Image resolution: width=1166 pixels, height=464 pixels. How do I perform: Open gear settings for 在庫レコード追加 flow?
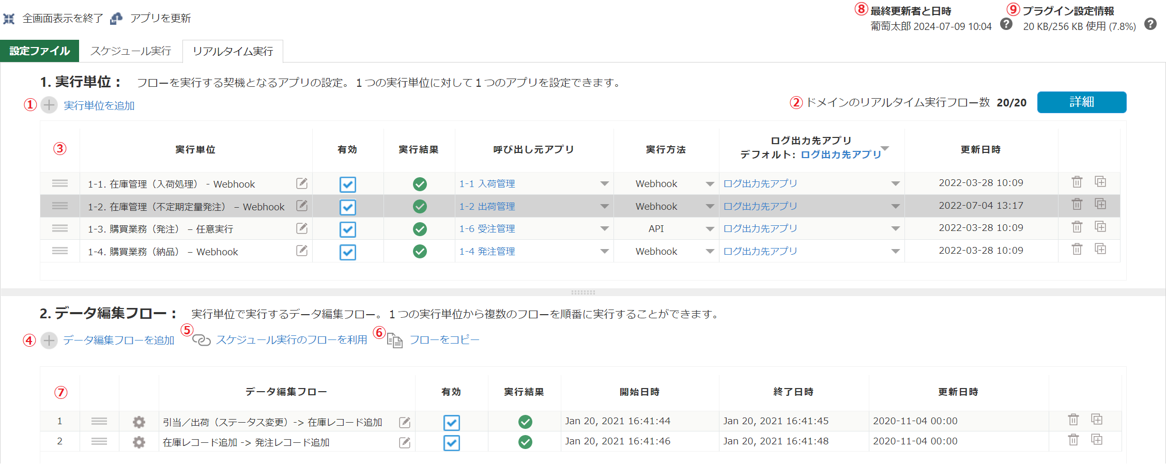[x=139, y=442]
